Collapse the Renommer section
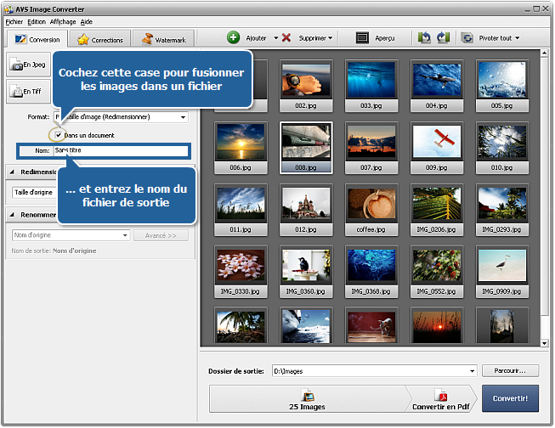Screen dimensions: 555x428 [x=11, y=216]
